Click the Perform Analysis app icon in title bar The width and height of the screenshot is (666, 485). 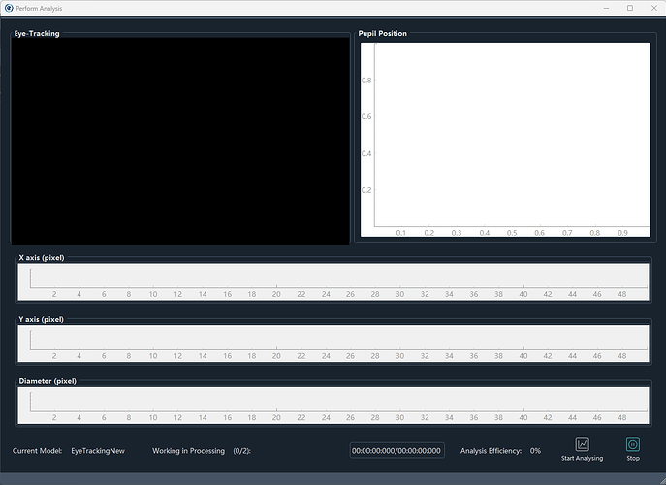click(9, 8)
